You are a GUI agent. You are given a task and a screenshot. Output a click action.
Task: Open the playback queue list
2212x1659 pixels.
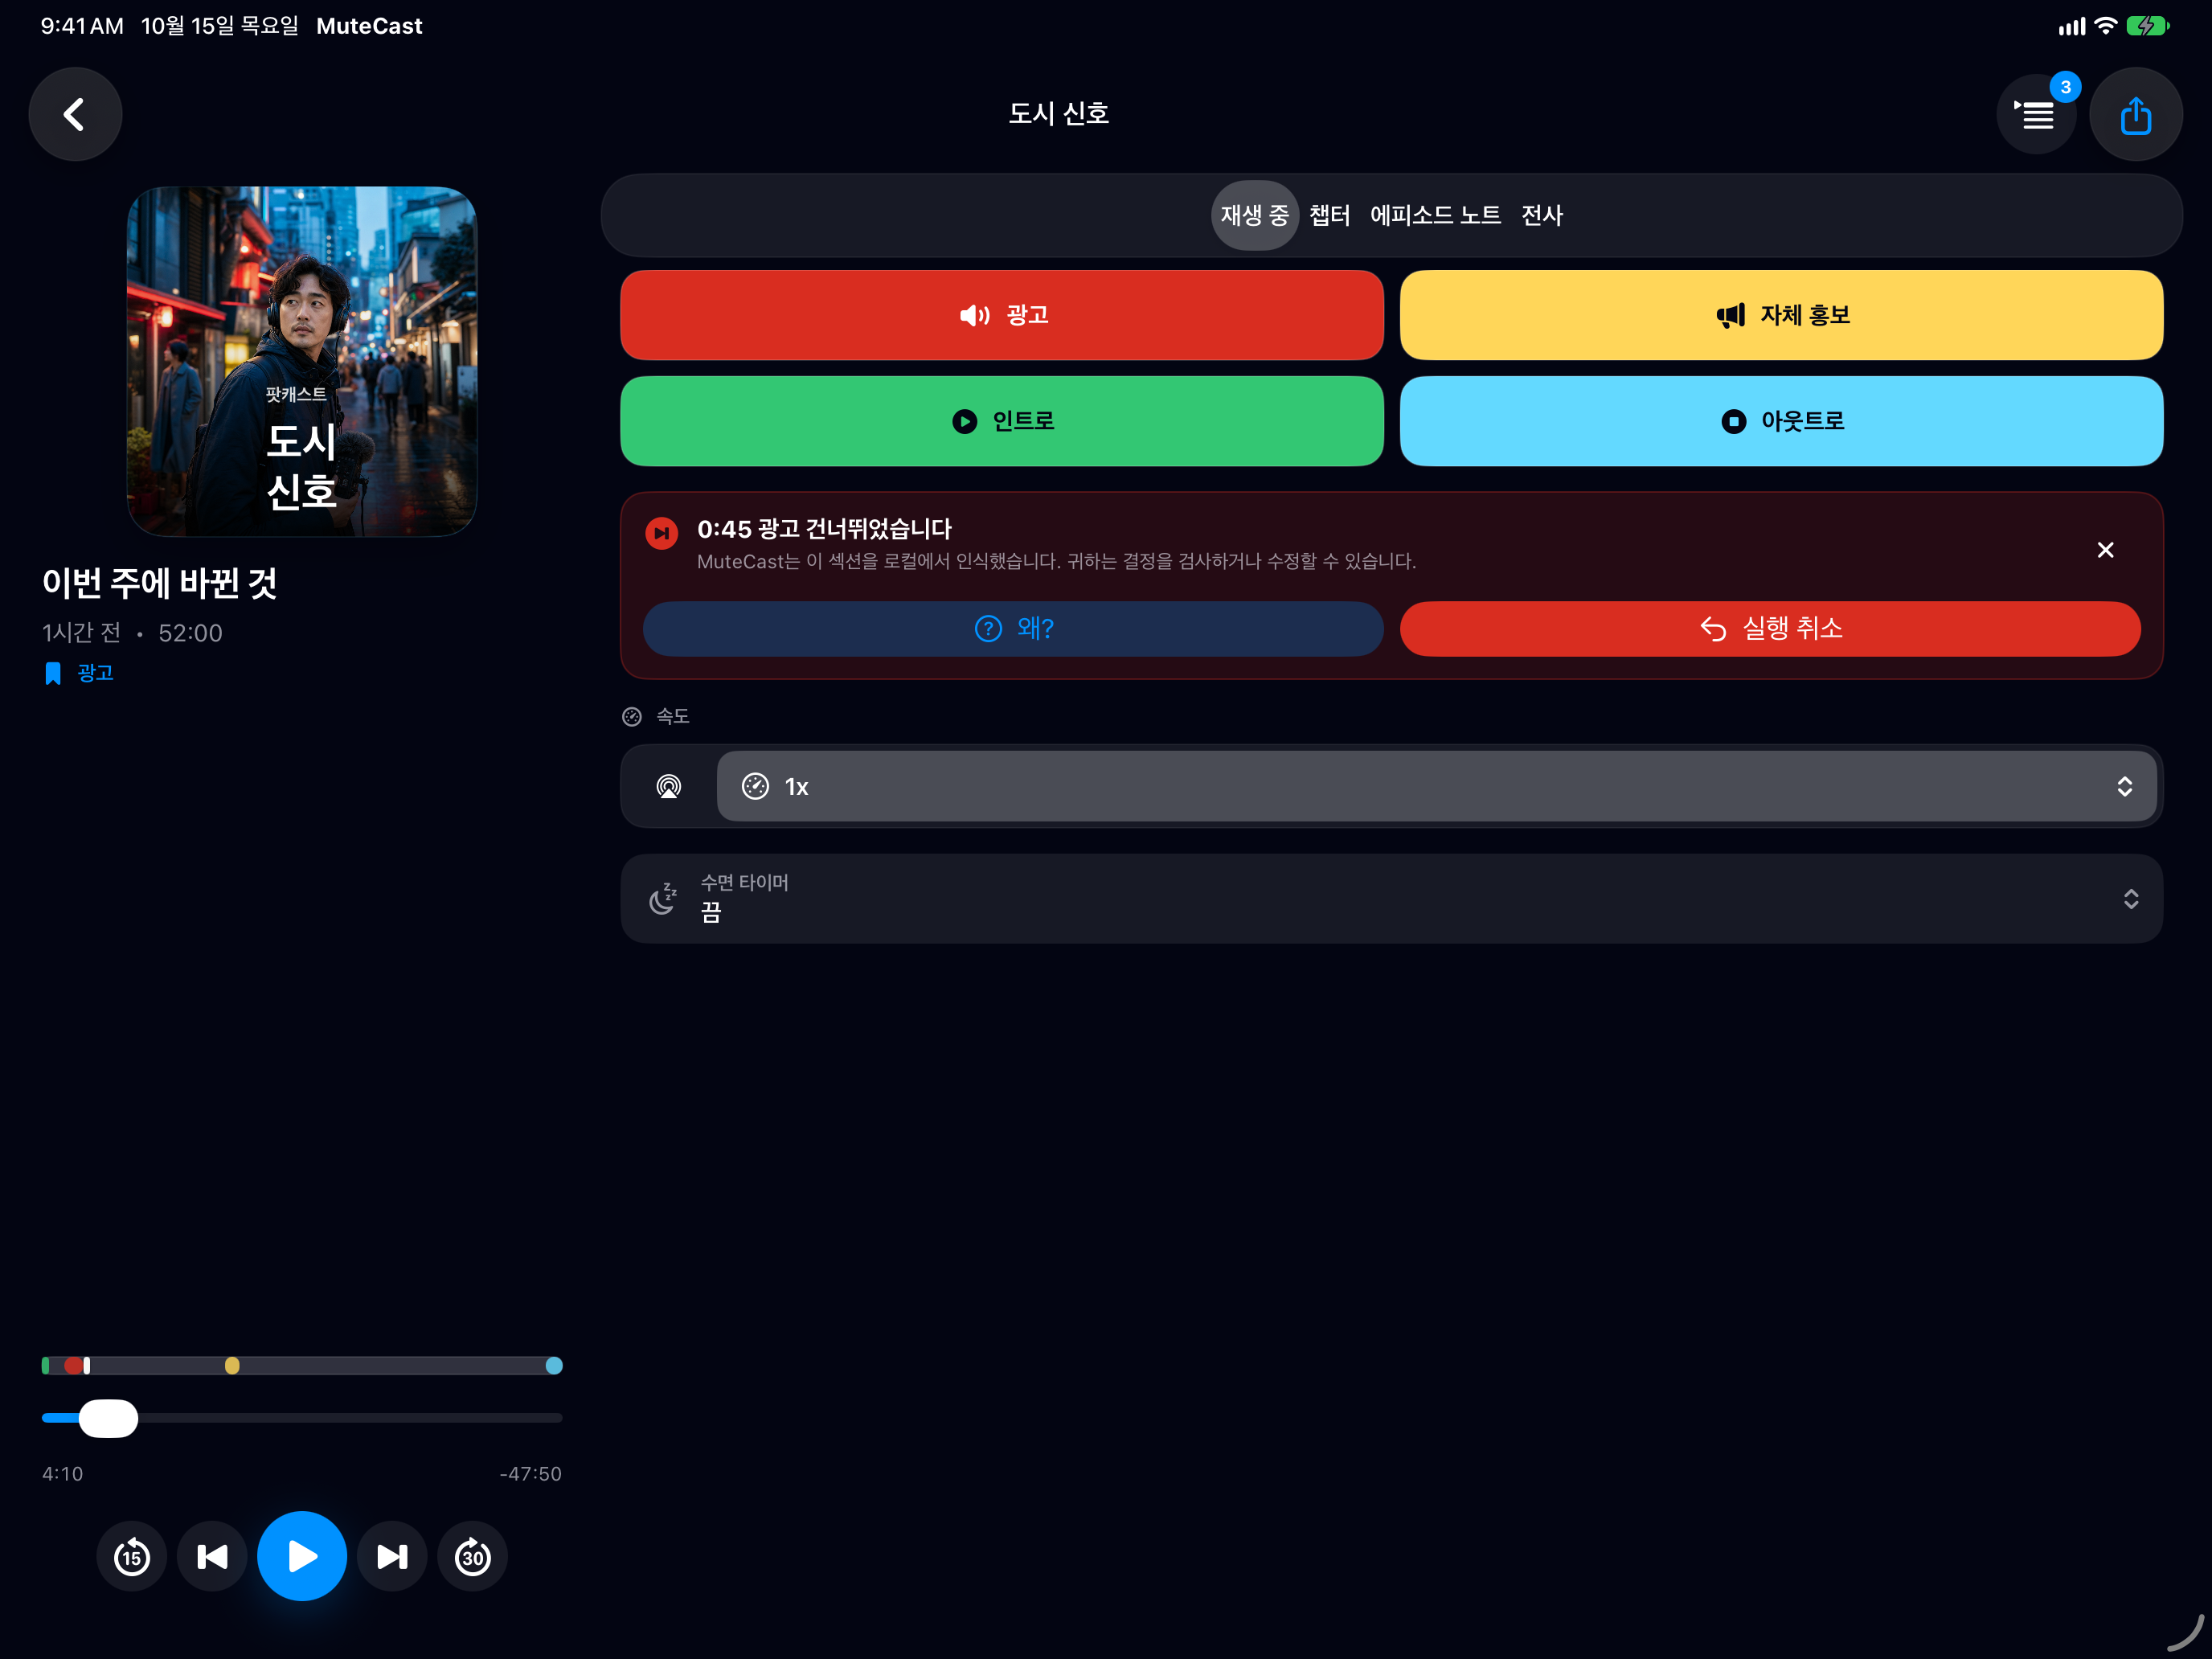point(2037,115)
